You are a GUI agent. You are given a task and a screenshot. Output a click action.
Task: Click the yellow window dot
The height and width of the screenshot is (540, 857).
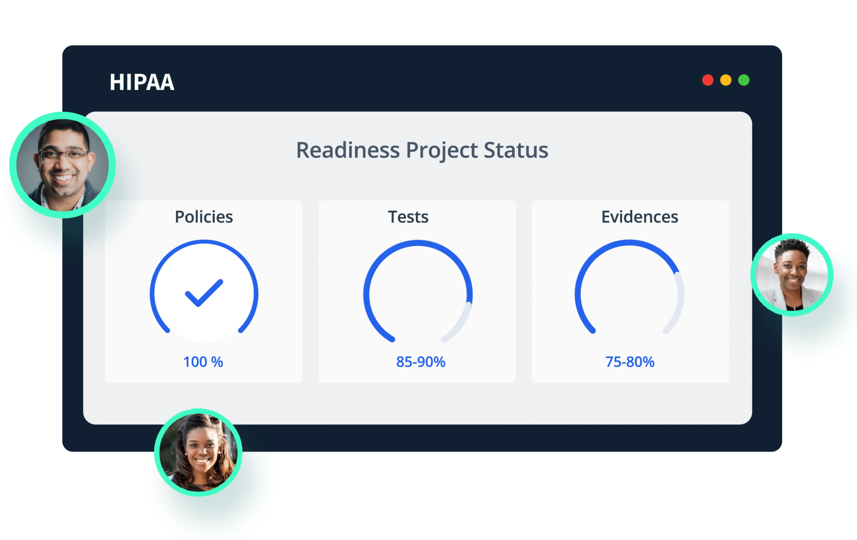pos(726,80)
